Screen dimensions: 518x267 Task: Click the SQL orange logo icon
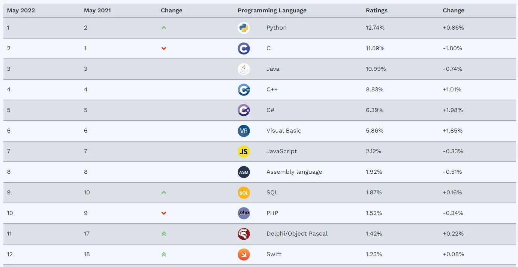tap(244, 192)
